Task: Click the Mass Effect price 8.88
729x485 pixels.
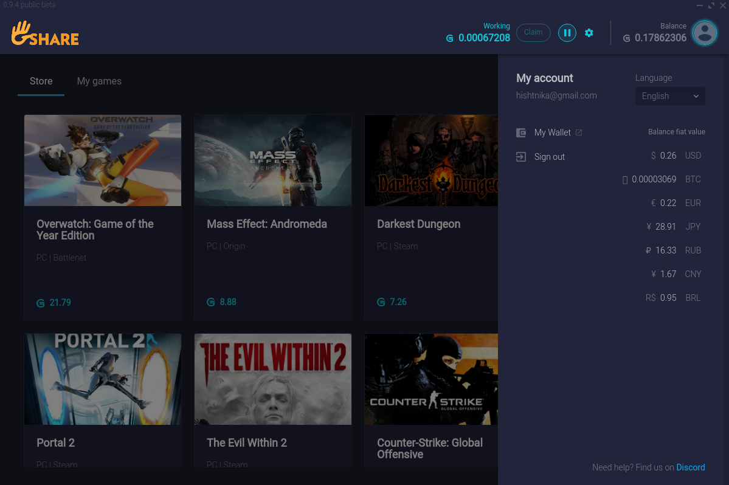Action: (x=228, y=302)
